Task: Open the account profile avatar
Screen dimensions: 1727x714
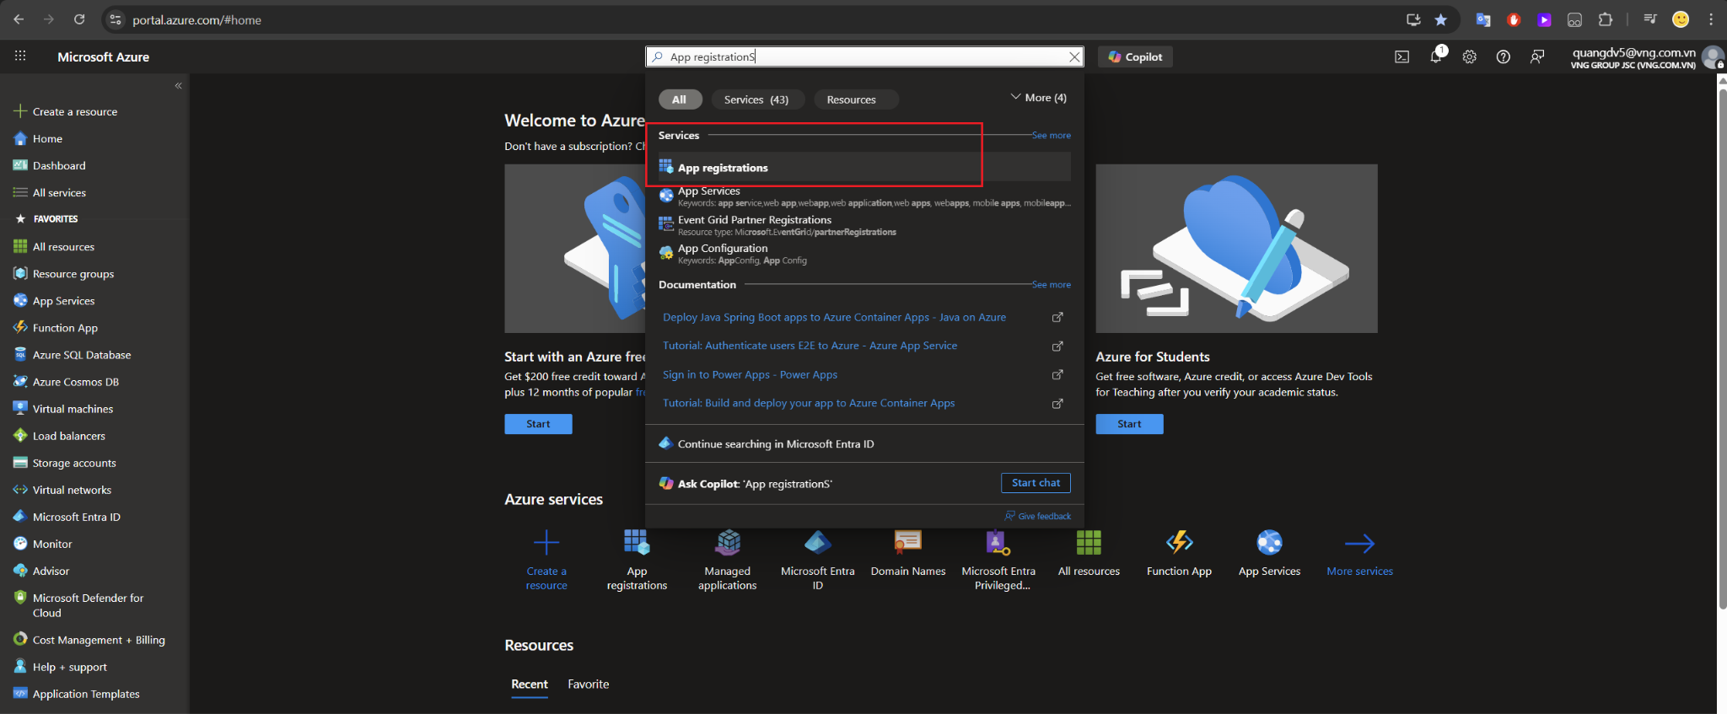Action: click(x=1713, y=56)
